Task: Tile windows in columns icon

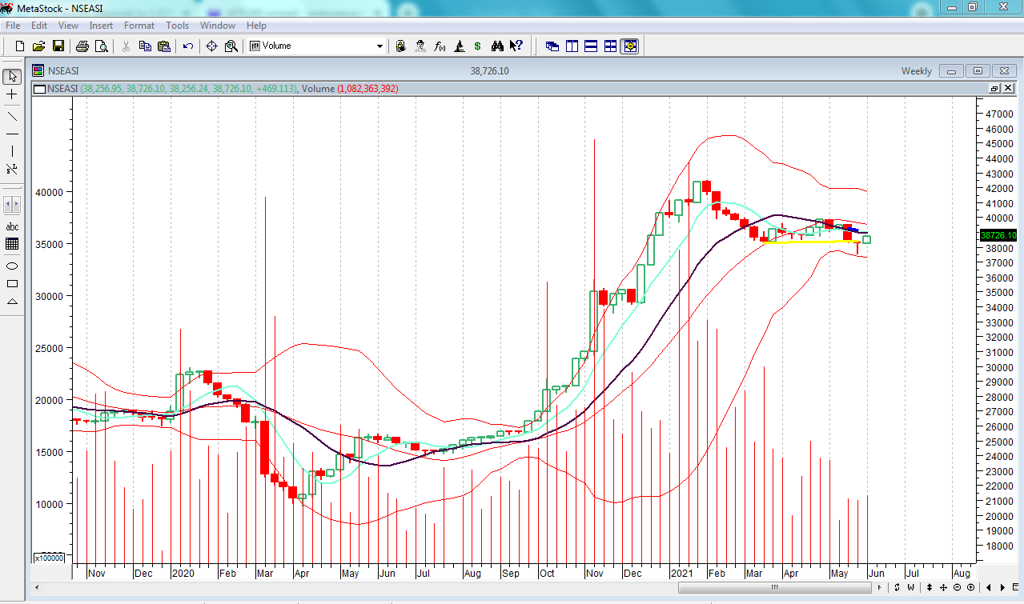Action: click(572, 46)
